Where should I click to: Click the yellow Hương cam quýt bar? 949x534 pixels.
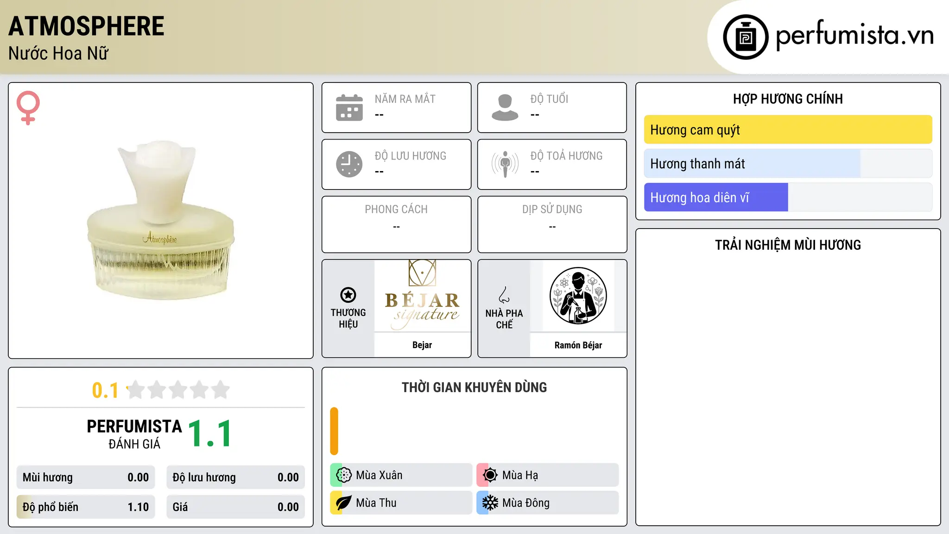(x=788, y=130)
